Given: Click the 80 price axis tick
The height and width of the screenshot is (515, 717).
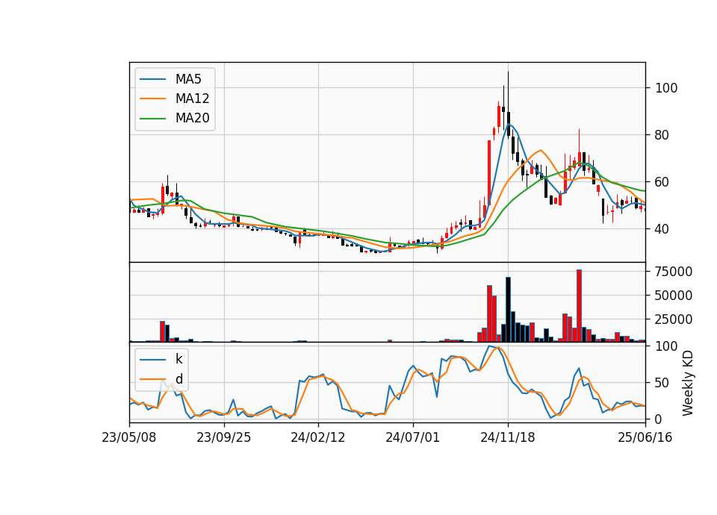Looking at the screenshot, I should [x=662, y=135].
